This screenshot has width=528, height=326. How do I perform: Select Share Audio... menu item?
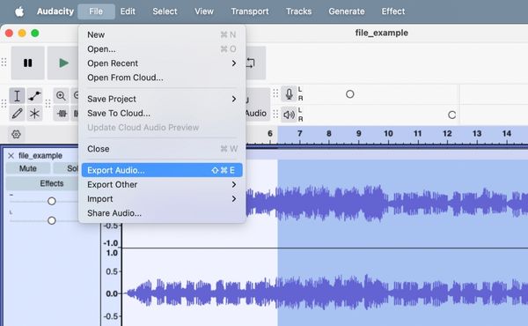tap(162, 213)
